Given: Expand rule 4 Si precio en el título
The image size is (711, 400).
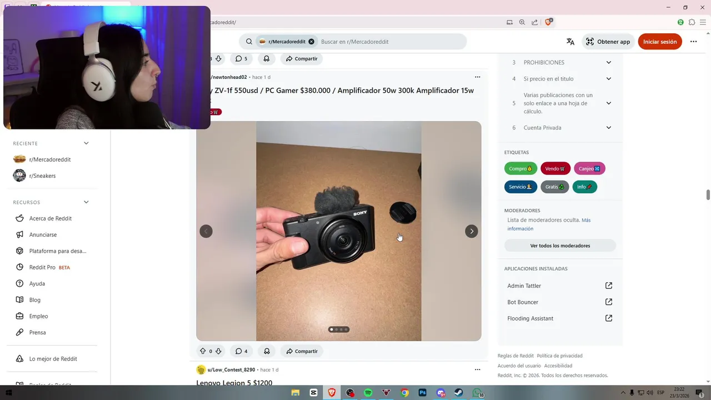Looking at the screenshot, I should 609,79.
